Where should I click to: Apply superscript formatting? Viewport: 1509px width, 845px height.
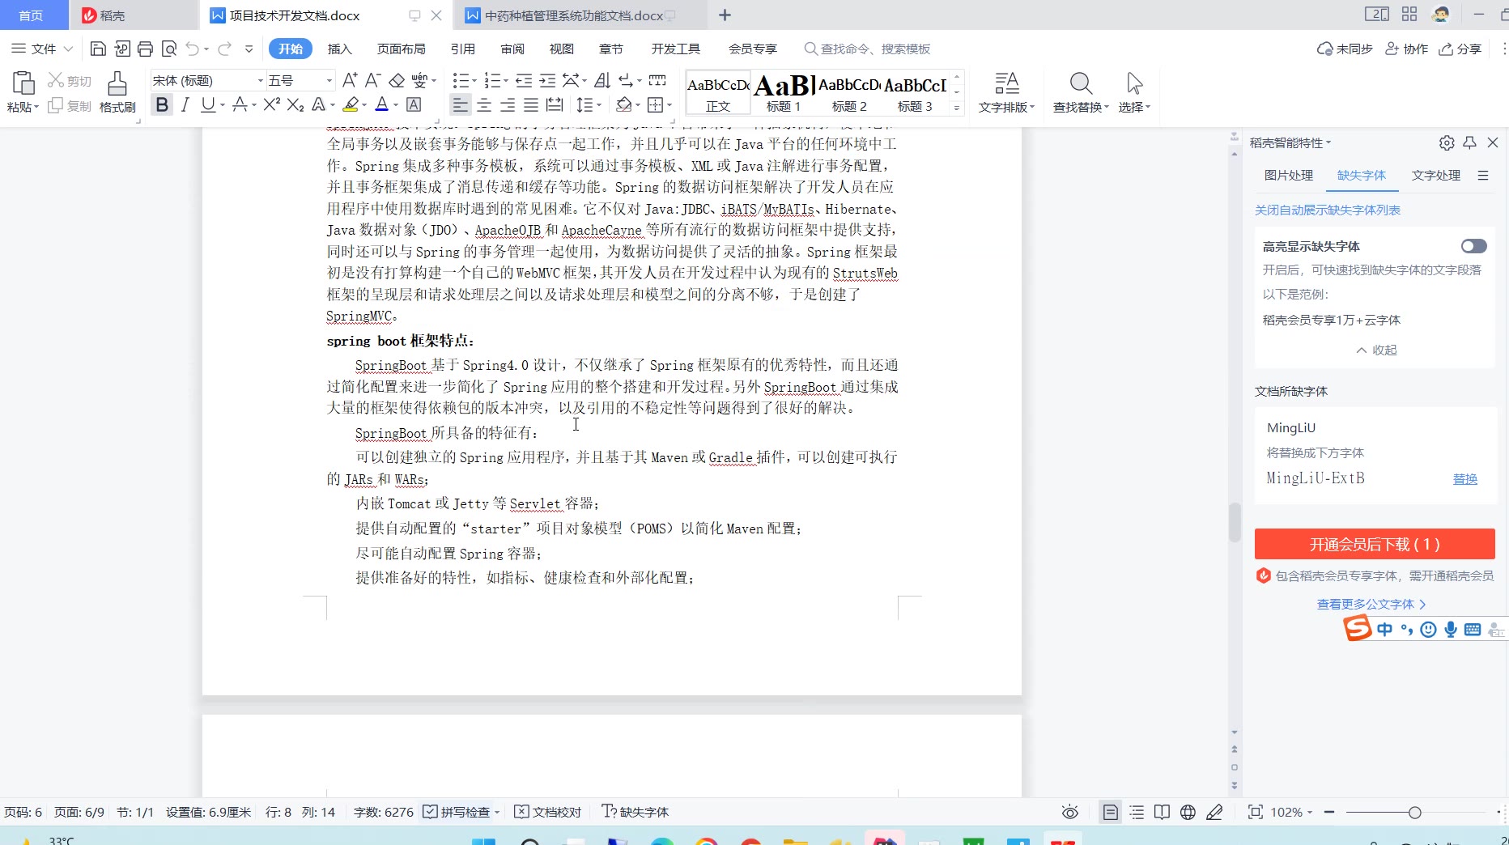coord(272,105)
